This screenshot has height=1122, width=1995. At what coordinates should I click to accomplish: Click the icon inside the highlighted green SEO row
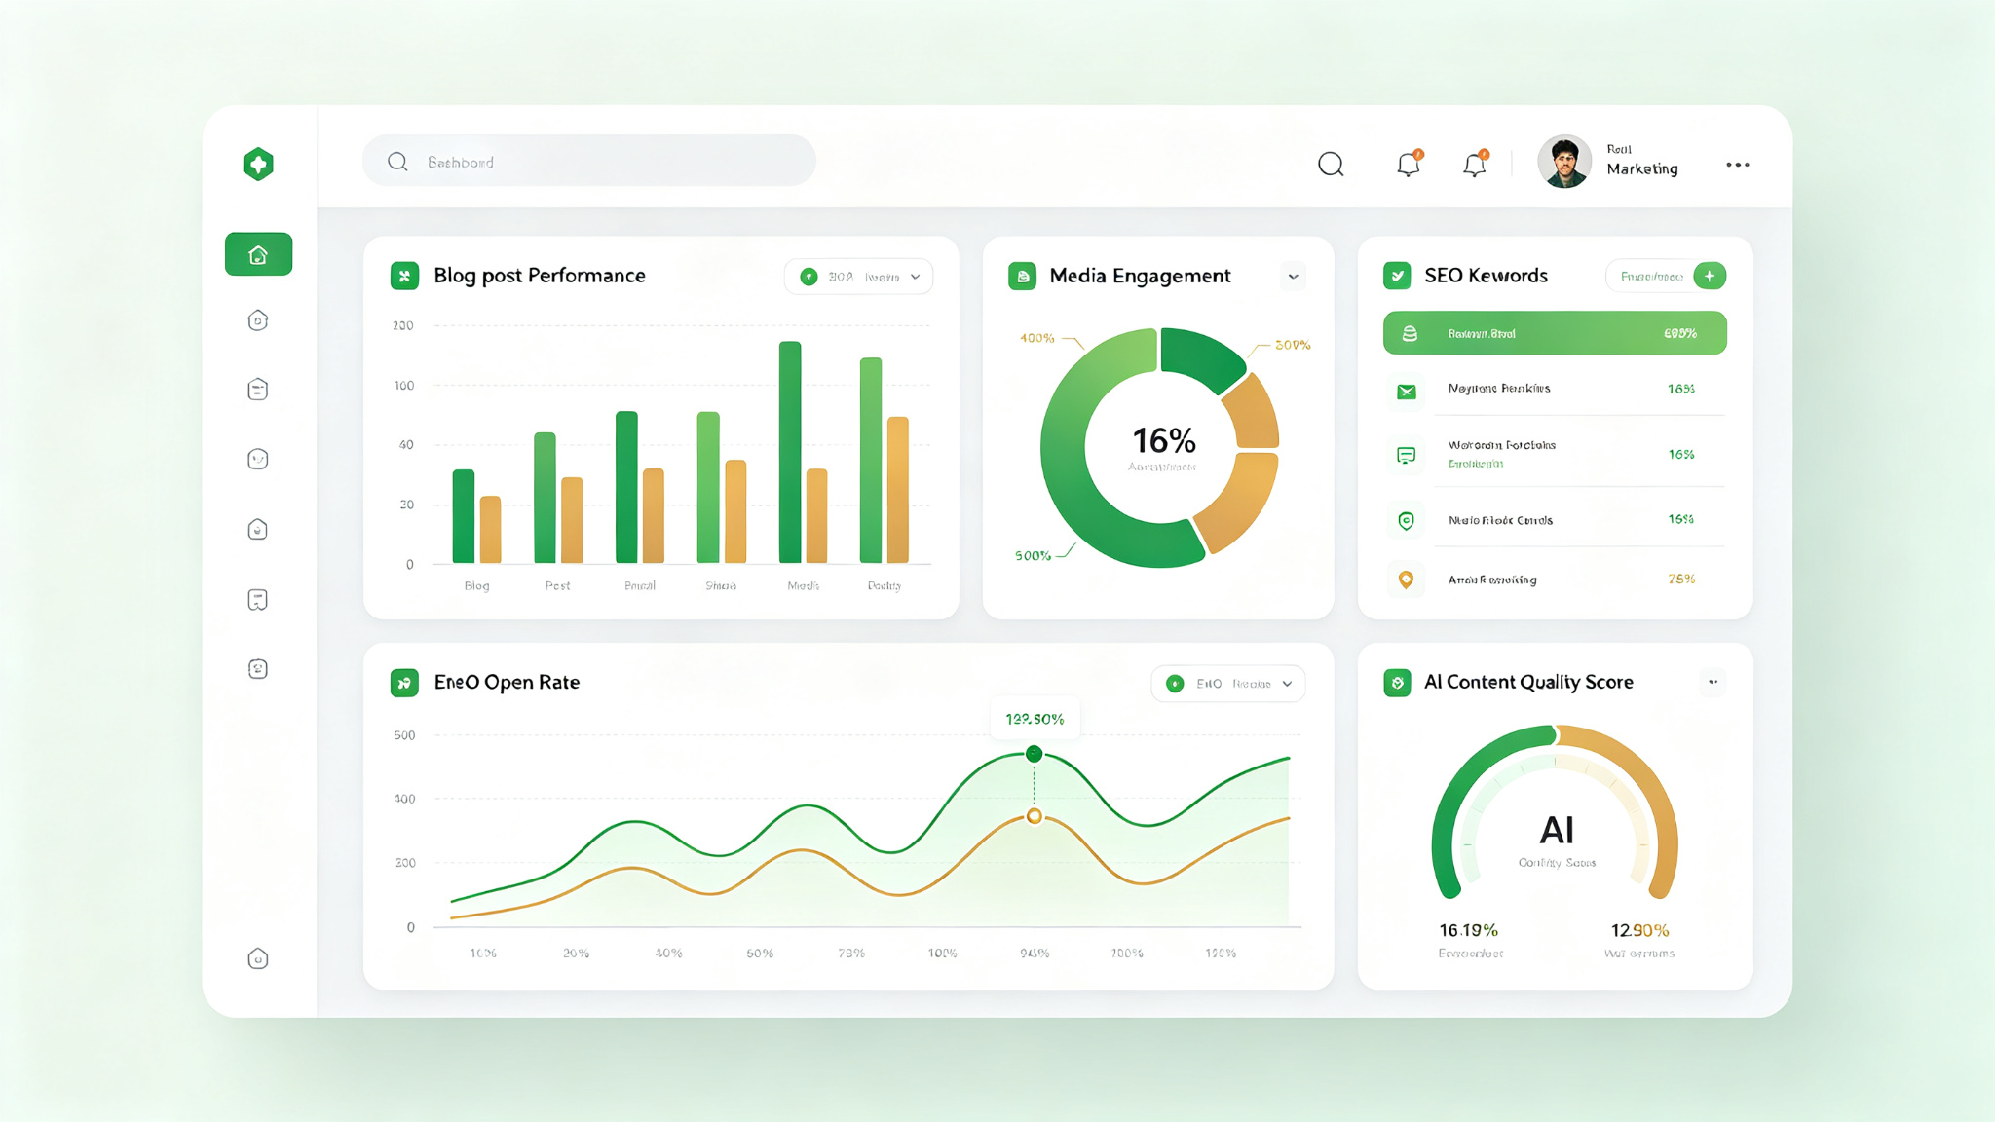(1410, 333)
